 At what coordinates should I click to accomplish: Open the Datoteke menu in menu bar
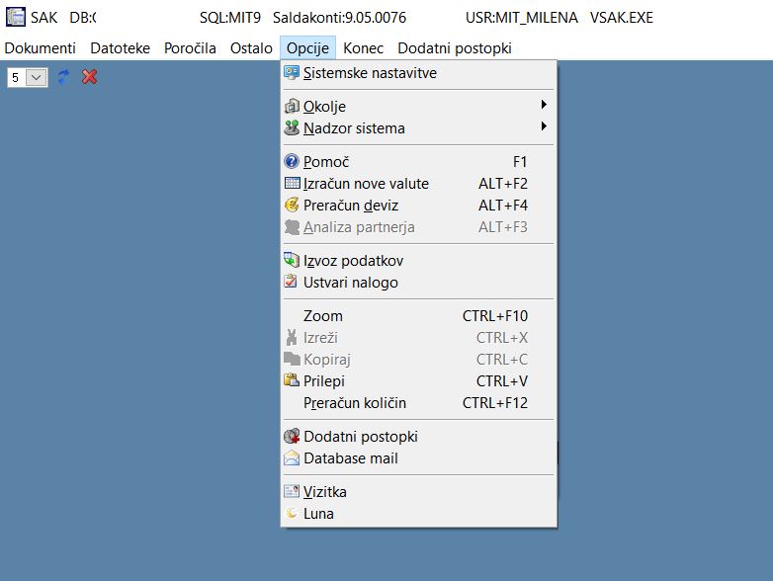click(121, 48)
